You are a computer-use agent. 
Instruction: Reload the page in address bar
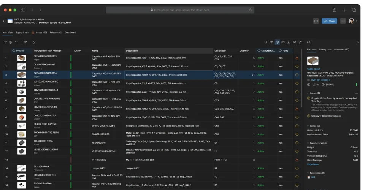point(250,10)
